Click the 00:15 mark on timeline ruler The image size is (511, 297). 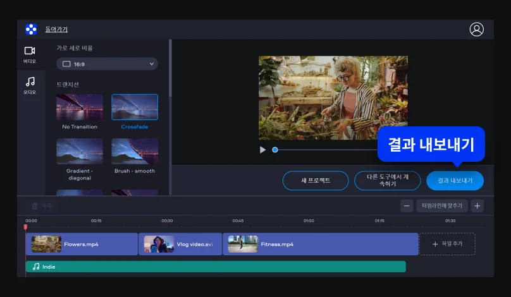[x=96, y=221]
